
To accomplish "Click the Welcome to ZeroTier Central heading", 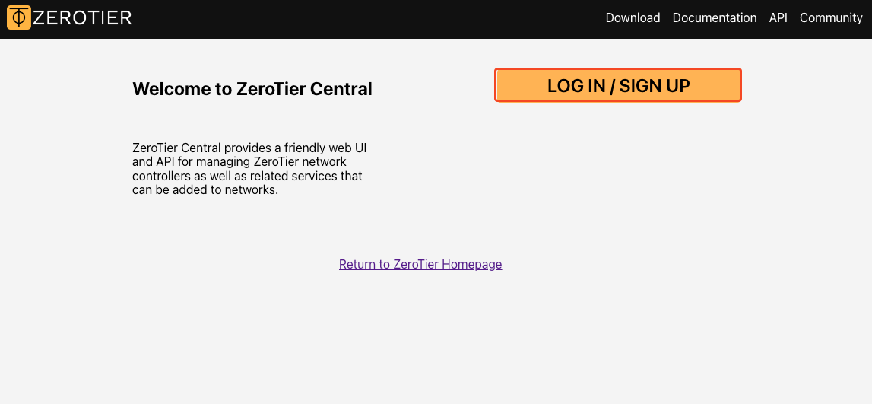I will 252,89.
